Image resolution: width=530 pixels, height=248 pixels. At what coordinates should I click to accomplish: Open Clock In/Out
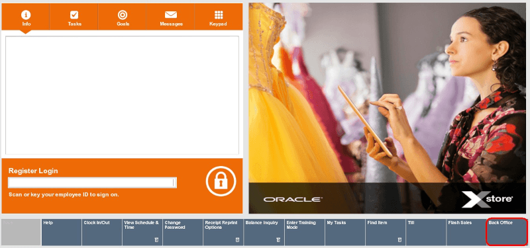[x=102, y=232]
